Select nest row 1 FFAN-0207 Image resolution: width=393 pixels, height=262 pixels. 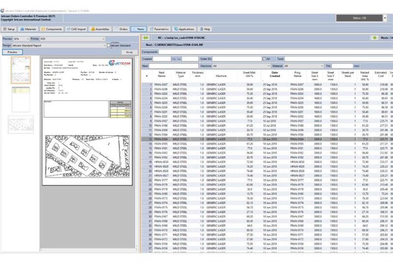coord(267,85)
